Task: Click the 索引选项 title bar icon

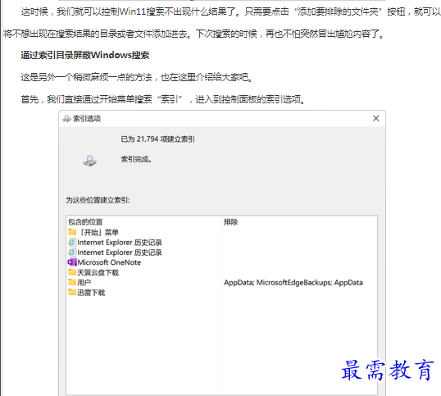Action: click(x=66, y=119)
